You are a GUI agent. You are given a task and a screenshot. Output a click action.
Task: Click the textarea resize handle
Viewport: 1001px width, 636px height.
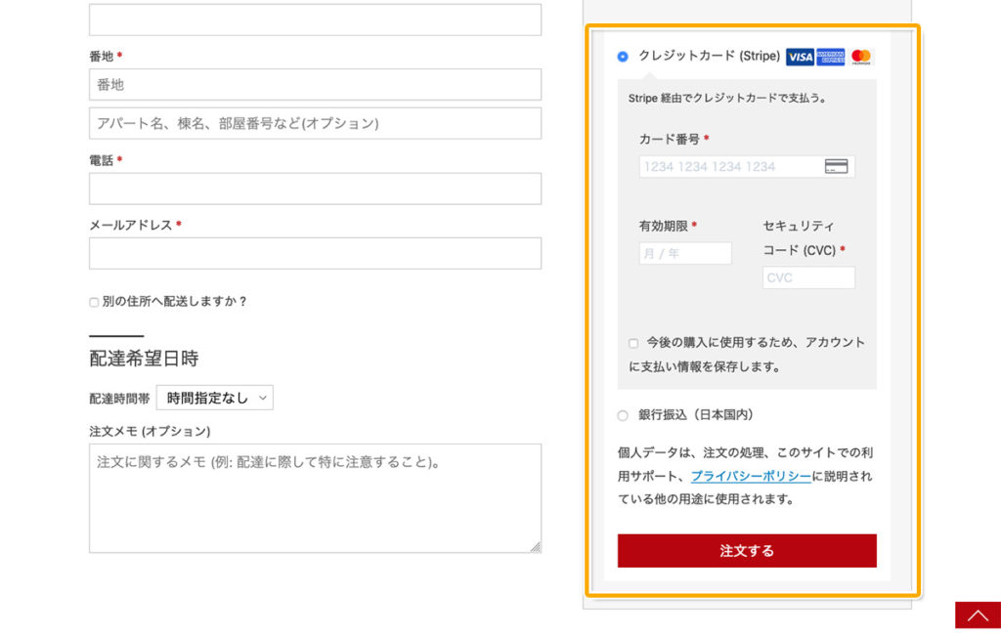click(535, 547)
